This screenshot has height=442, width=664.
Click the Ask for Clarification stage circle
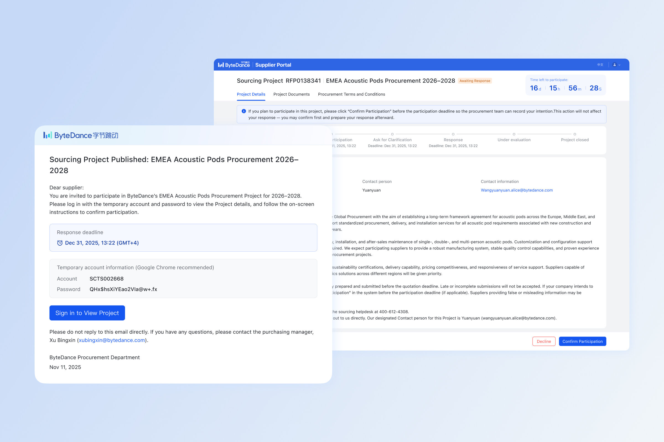pos(392,134)
